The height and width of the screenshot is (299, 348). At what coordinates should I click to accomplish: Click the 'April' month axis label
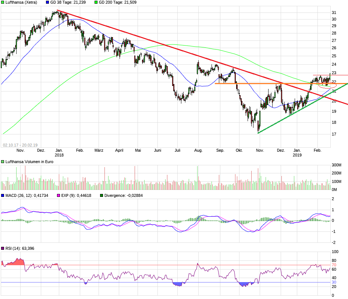[x=119, y=151]
